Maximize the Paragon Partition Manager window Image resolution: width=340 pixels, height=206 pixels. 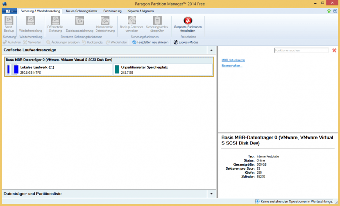click(x=323, y=3)
